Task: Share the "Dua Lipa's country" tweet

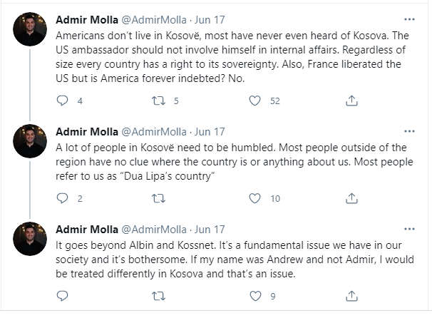Action: click(351, 198)
